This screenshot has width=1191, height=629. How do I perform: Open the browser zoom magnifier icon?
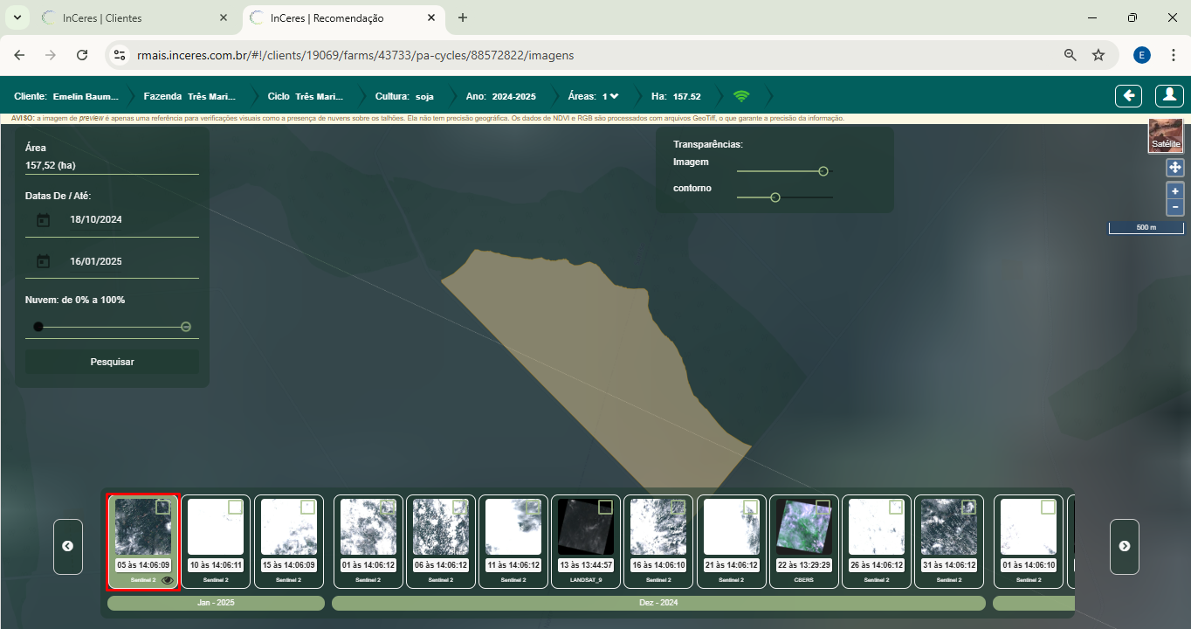click(x=1071, y=55)
